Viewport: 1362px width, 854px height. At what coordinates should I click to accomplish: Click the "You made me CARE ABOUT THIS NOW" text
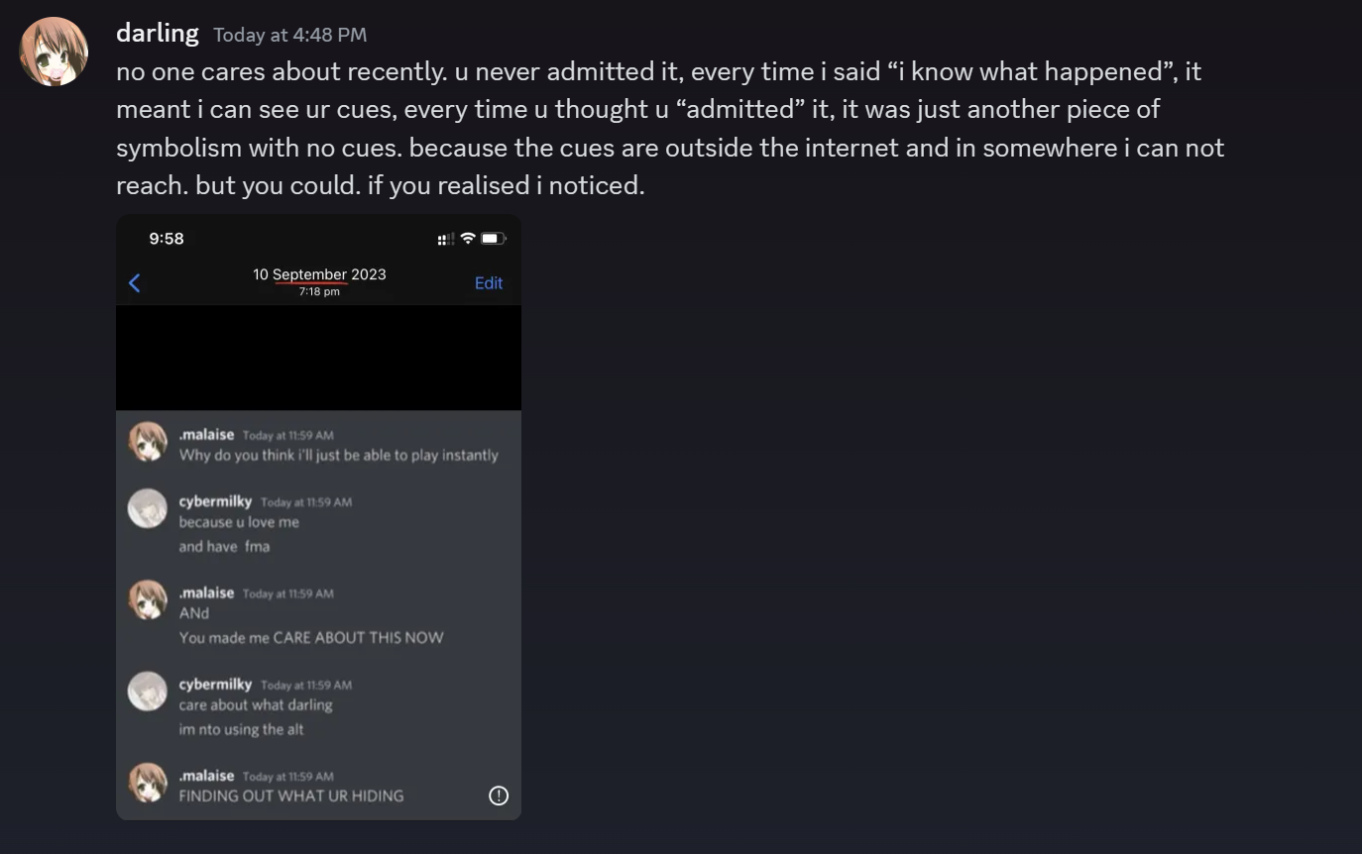click(x=311, y=638)
